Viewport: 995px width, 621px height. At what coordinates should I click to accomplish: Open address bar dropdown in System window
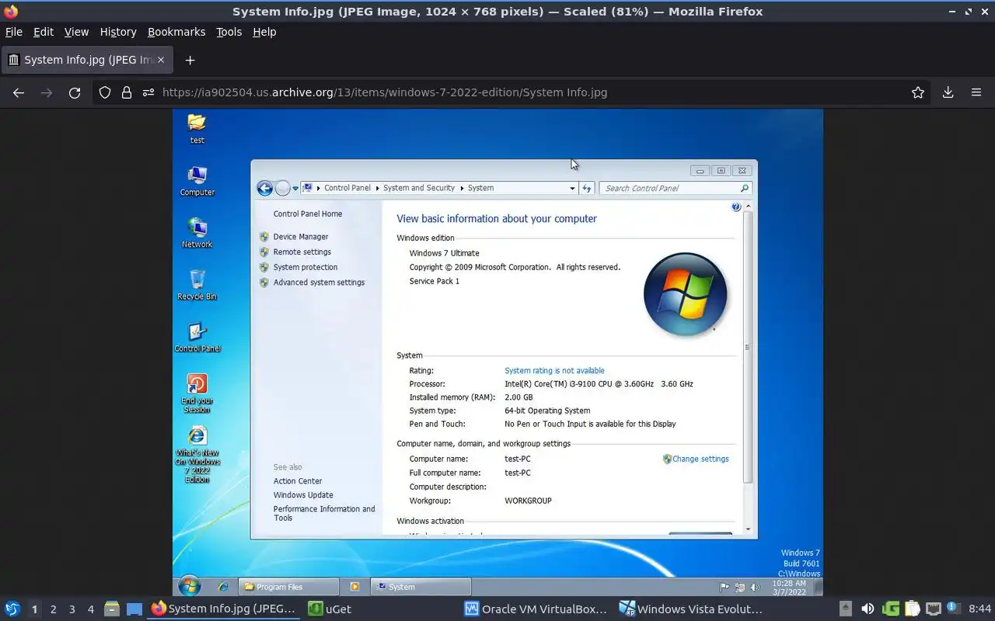(x=572, y=188)
